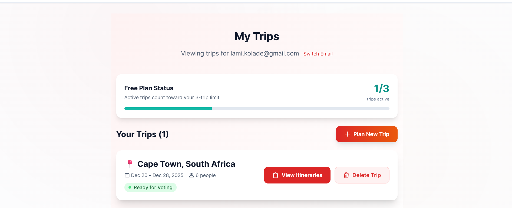Click the 1/3 trips active counter
This screenshot has width=512, height=208.
click(x=381, y=89)
